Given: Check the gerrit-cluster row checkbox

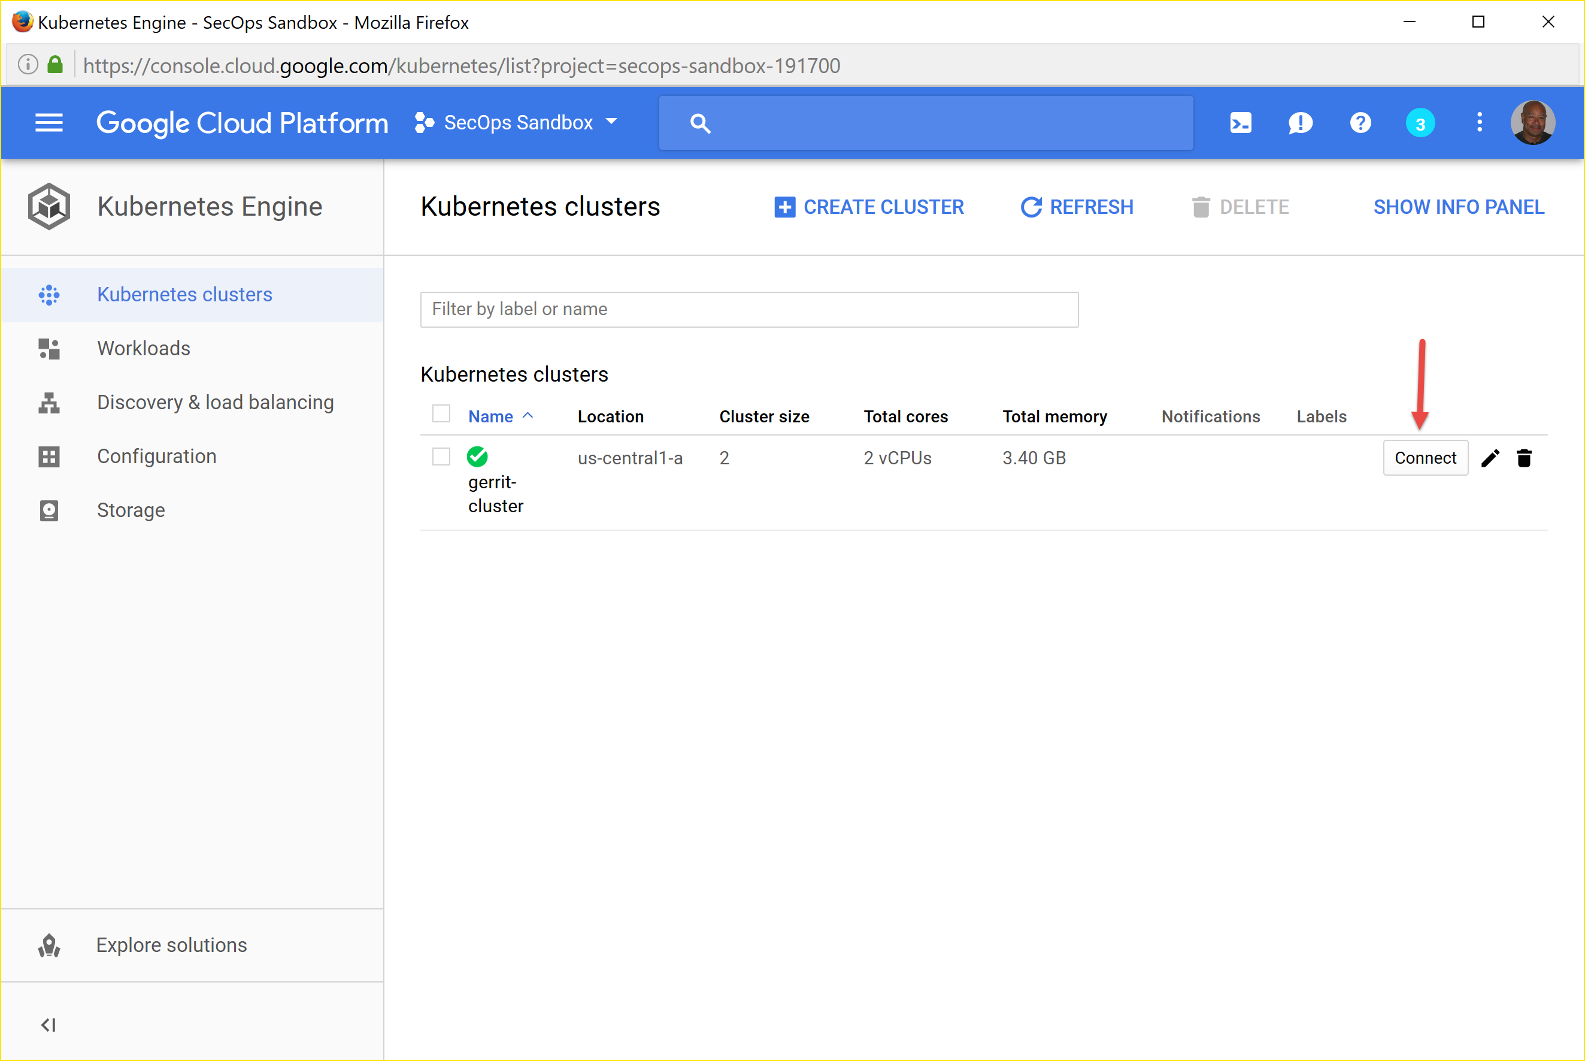Looking at the screenshot, I should point(441,457).
